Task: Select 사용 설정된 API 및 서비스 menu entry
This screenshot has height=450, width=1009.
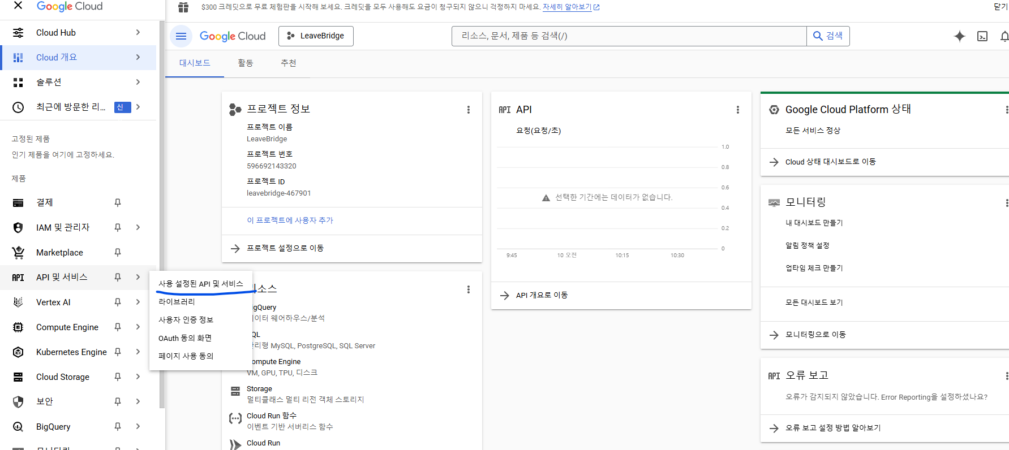Action: point(200,284)
